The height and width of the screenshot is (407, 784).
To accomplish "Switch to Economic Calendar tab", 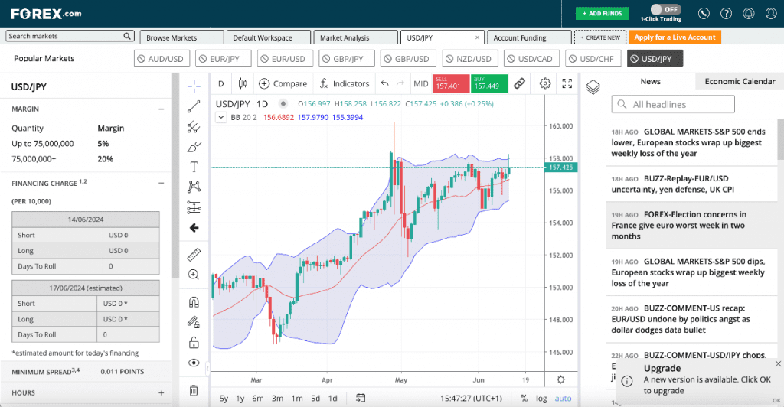I will 740,81.
